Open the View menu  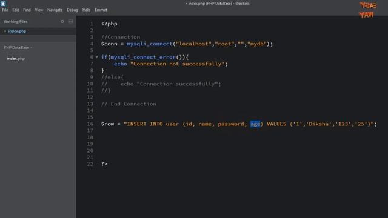coord(39,10)
